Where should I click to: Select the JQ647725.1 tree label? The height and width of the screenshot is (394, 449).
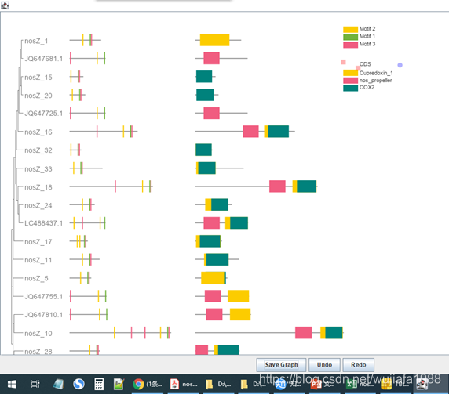(43, 114)
